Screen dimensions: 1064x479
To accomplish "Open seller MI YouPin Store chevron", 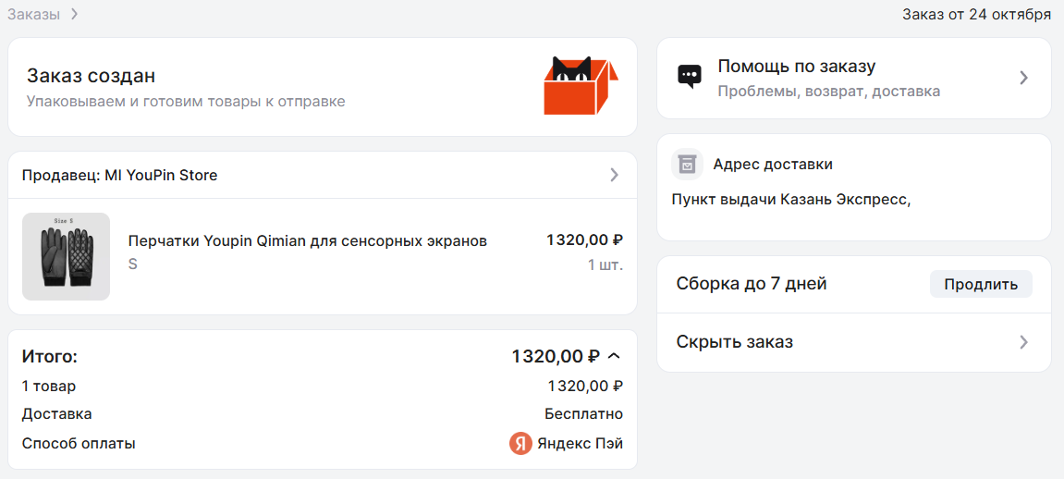I will coord(615,175).
